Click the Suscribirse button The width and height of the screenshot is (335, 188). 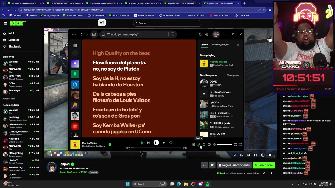(264, 165)
